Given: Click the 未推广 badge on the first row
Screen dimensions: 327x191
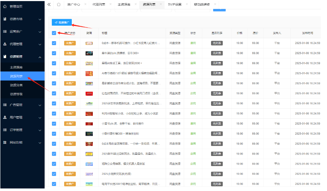Looking at the screenshot, I should click(x=70, y=43).
